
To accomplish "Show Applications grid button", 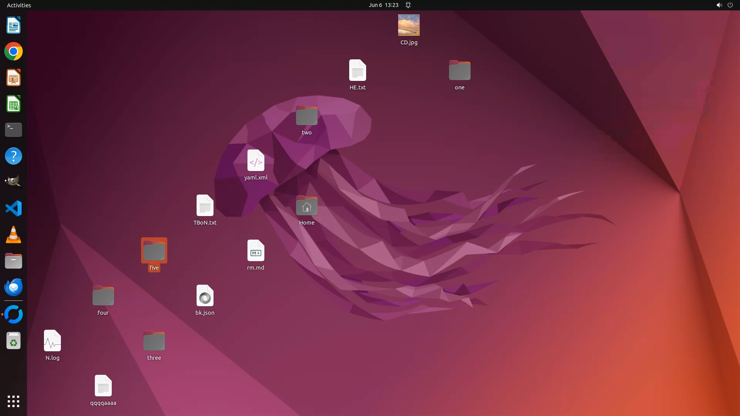I will click(x=13, y=401).
